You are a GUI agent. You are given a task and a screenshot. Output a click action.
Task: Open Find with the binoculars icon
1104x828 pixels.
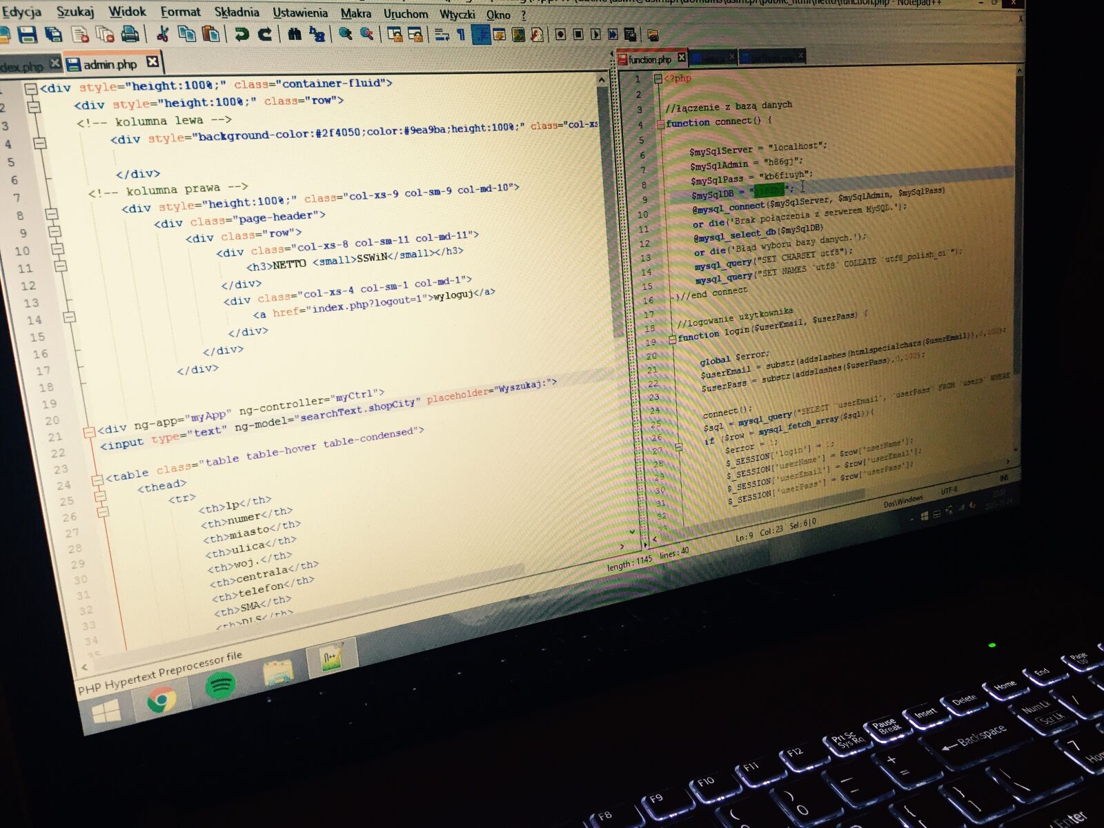[x=295, y=33]
